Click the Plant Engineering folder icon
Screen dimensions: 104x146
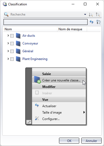click(x=18, y=59)
